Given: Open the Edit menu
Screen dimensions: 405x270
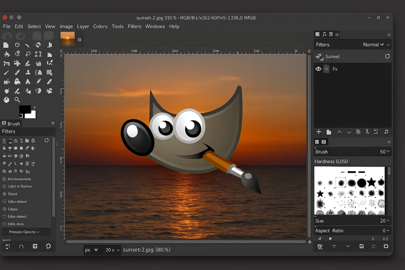Looking at the screenshot, I should click(19, 26).
